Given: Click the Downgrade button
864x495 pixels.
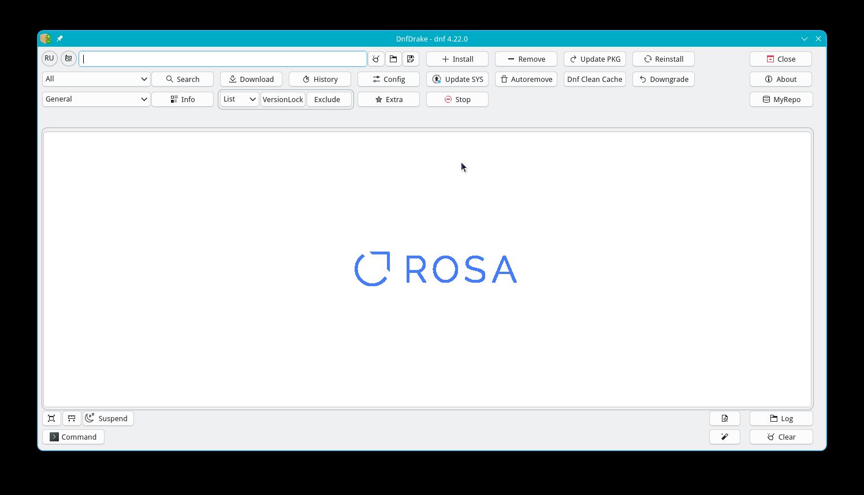Looking at the screenshot, I should (664, 79).
